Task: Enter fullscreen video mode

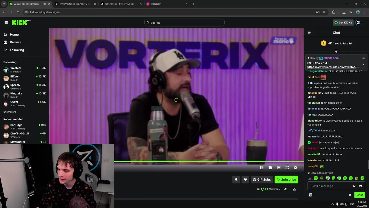Action: point(287,168)
